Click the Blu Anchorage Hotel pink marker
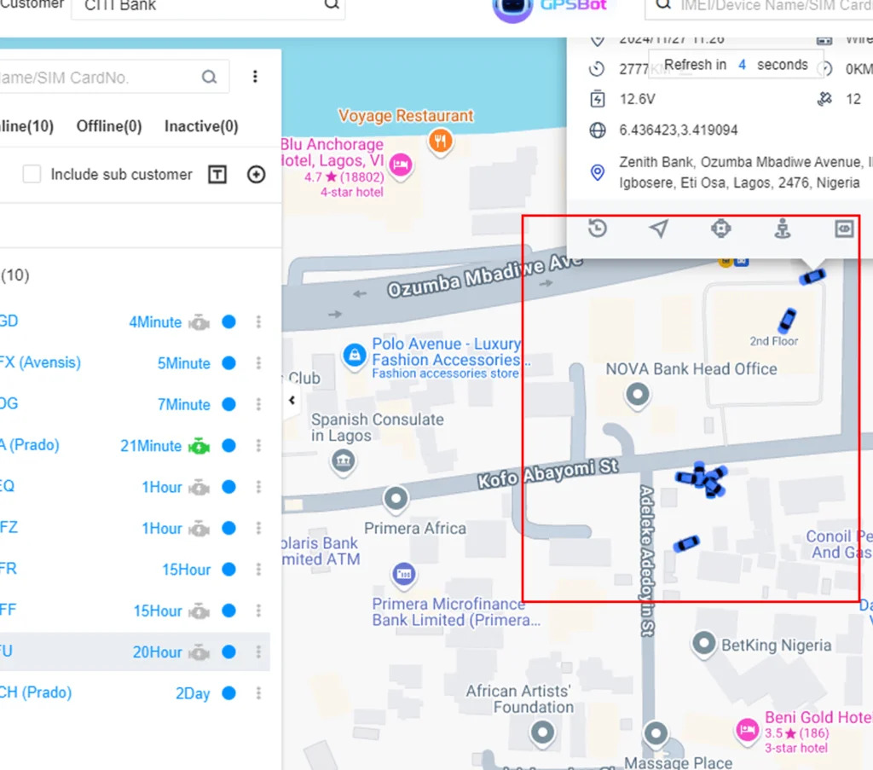The width and height of the screenshot is (873, 770). (x=401, y=166)
